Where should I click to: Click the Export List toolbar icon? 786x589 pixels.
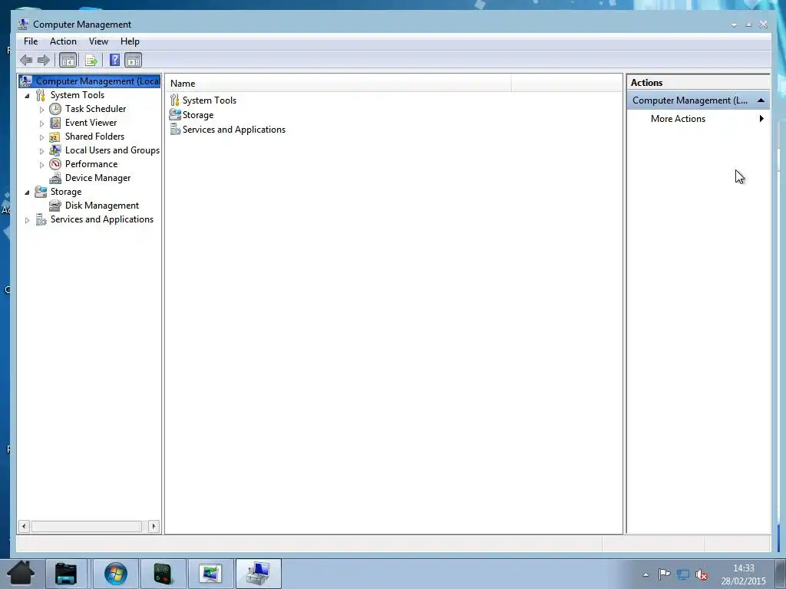tap(91, 61)
